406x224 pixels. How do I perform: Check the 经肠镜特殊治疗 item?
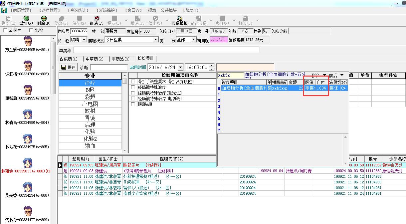[133, 87]
